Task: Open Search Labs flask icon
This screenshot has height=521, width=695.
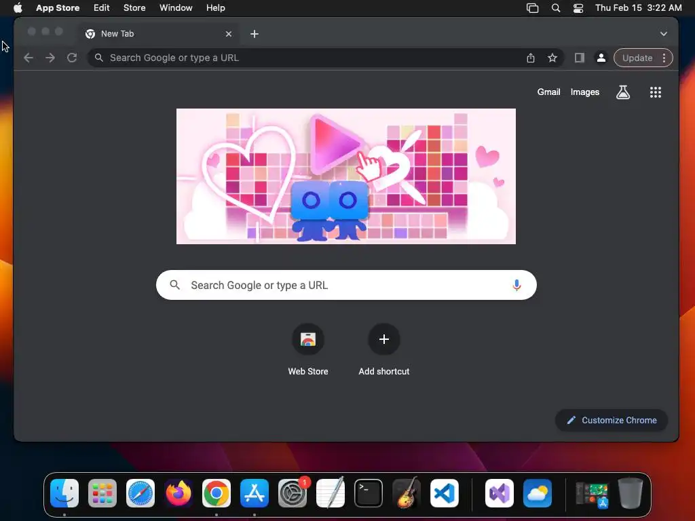Action: 623,92
